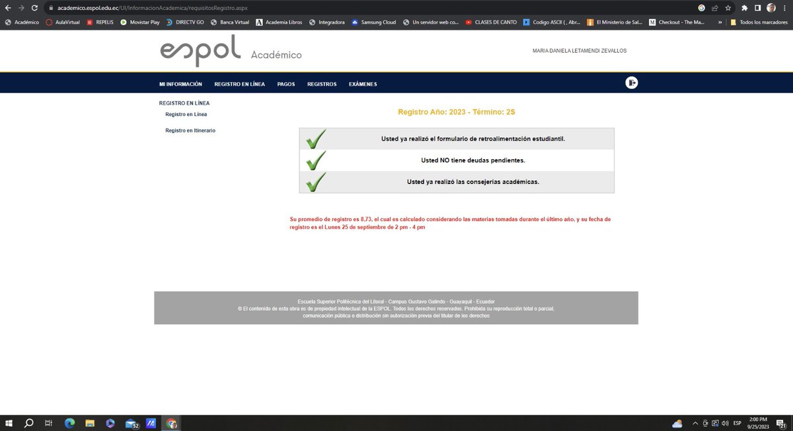Click the text about no deudas pendientes
The image size is (793, 431).
tap(473, 160)
